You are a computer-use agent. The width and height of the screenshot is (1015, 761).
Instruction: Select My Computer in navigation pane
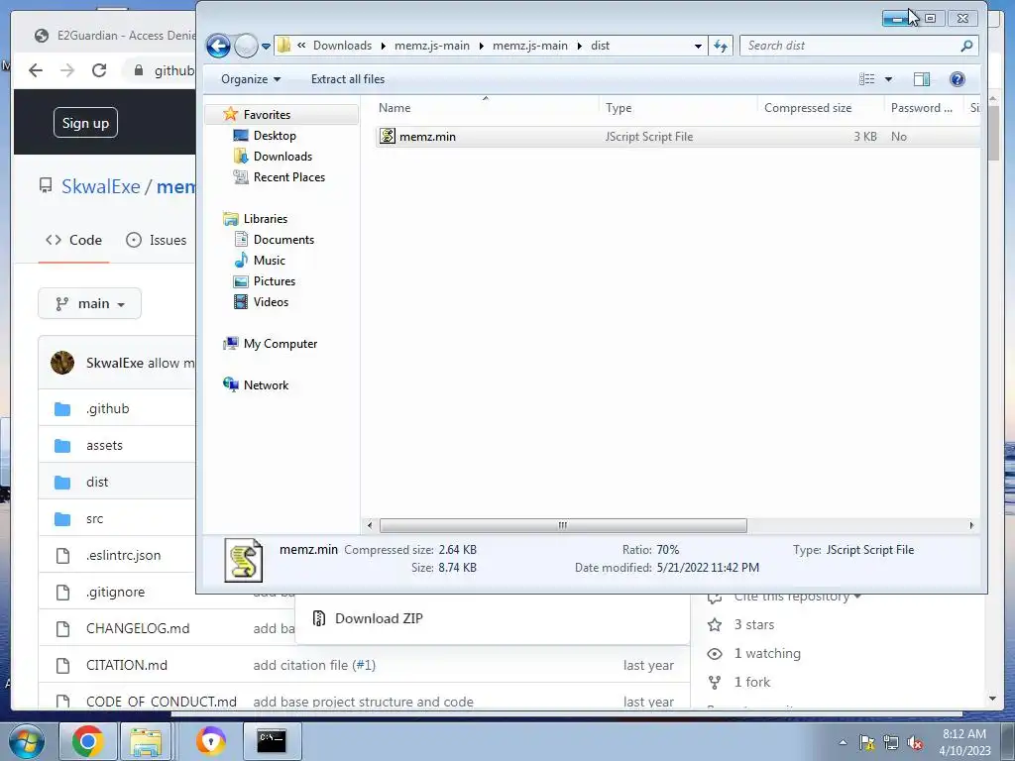coord(280,344)
